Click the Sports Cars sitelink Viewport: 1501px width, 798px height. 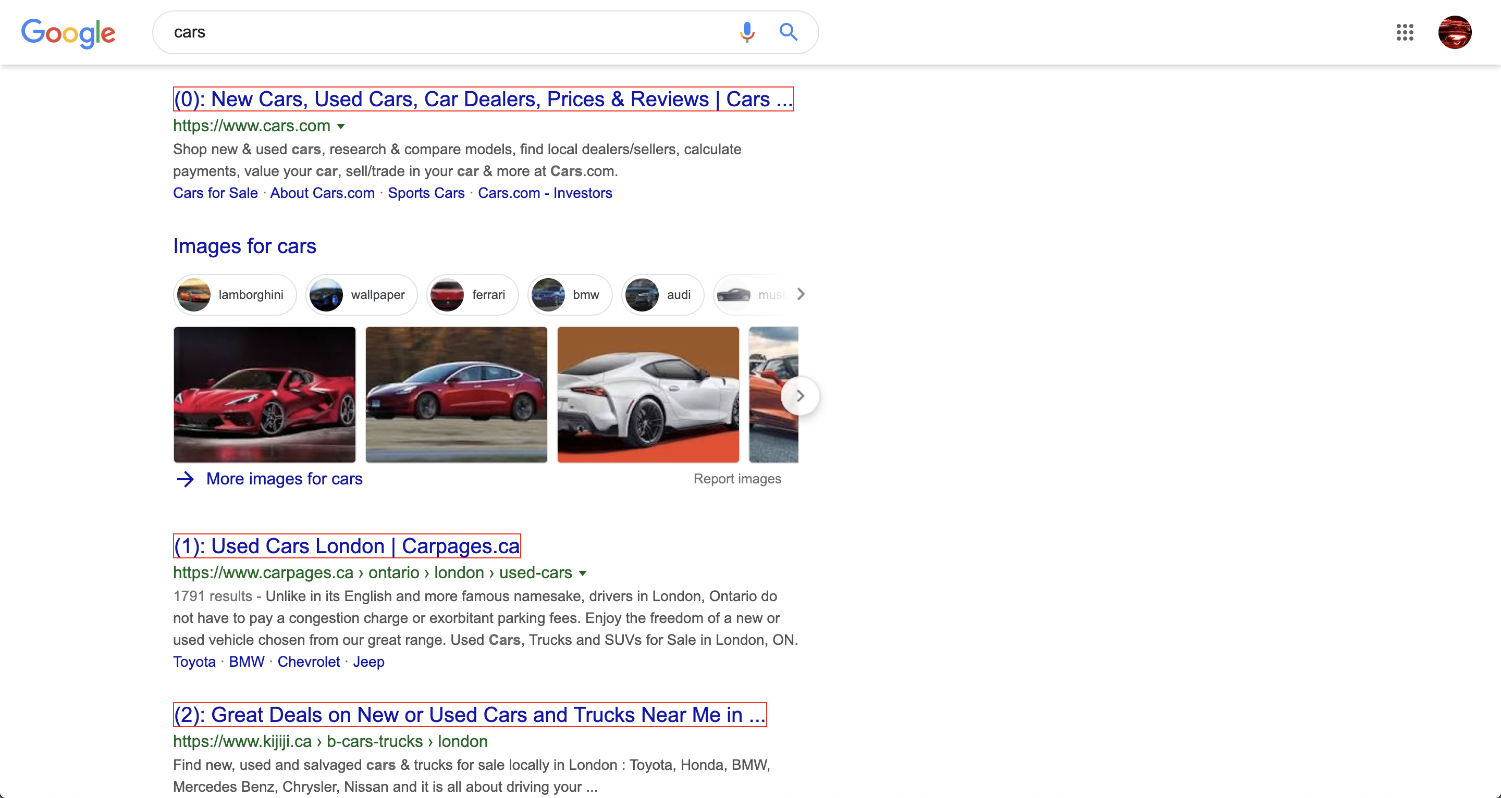click(426, 193)
